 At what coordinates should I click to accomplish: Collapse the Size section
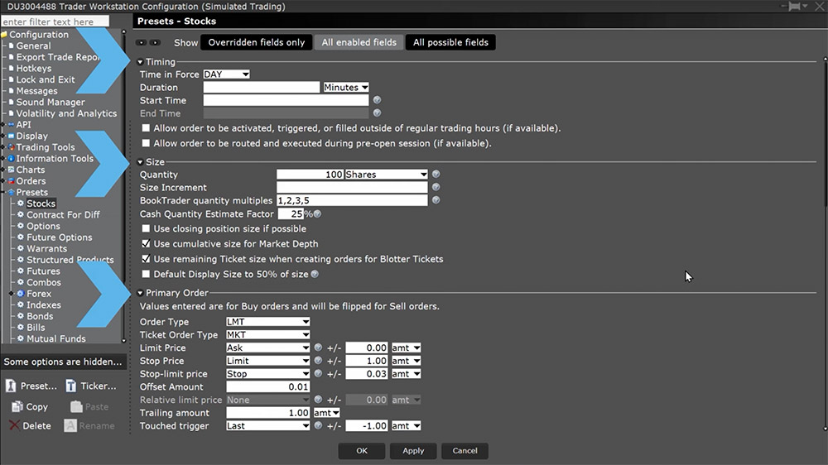tap(141, 162)
